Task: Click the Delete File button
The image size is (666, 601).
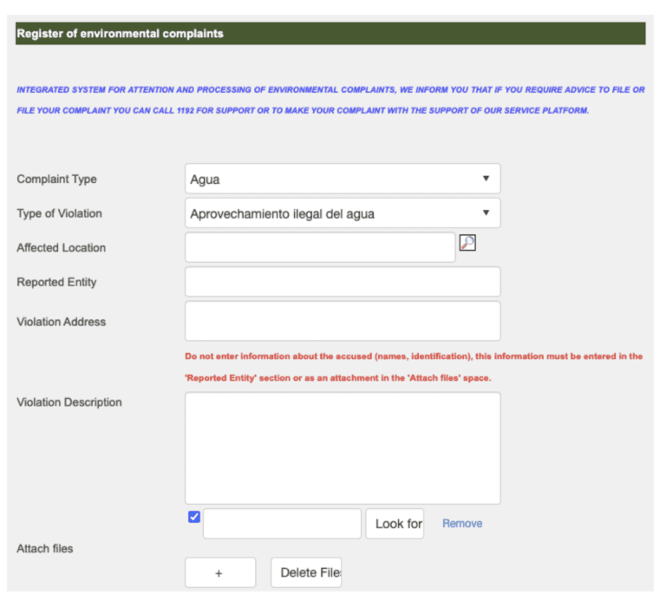Action: point(306,572)
